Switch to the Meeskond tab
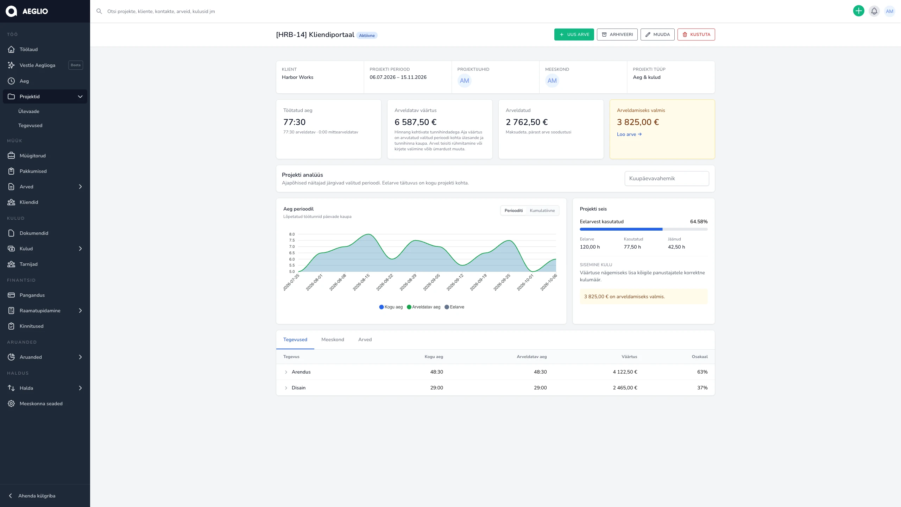The width and height of the screenshot is (901, 507). tap(333, 339)
